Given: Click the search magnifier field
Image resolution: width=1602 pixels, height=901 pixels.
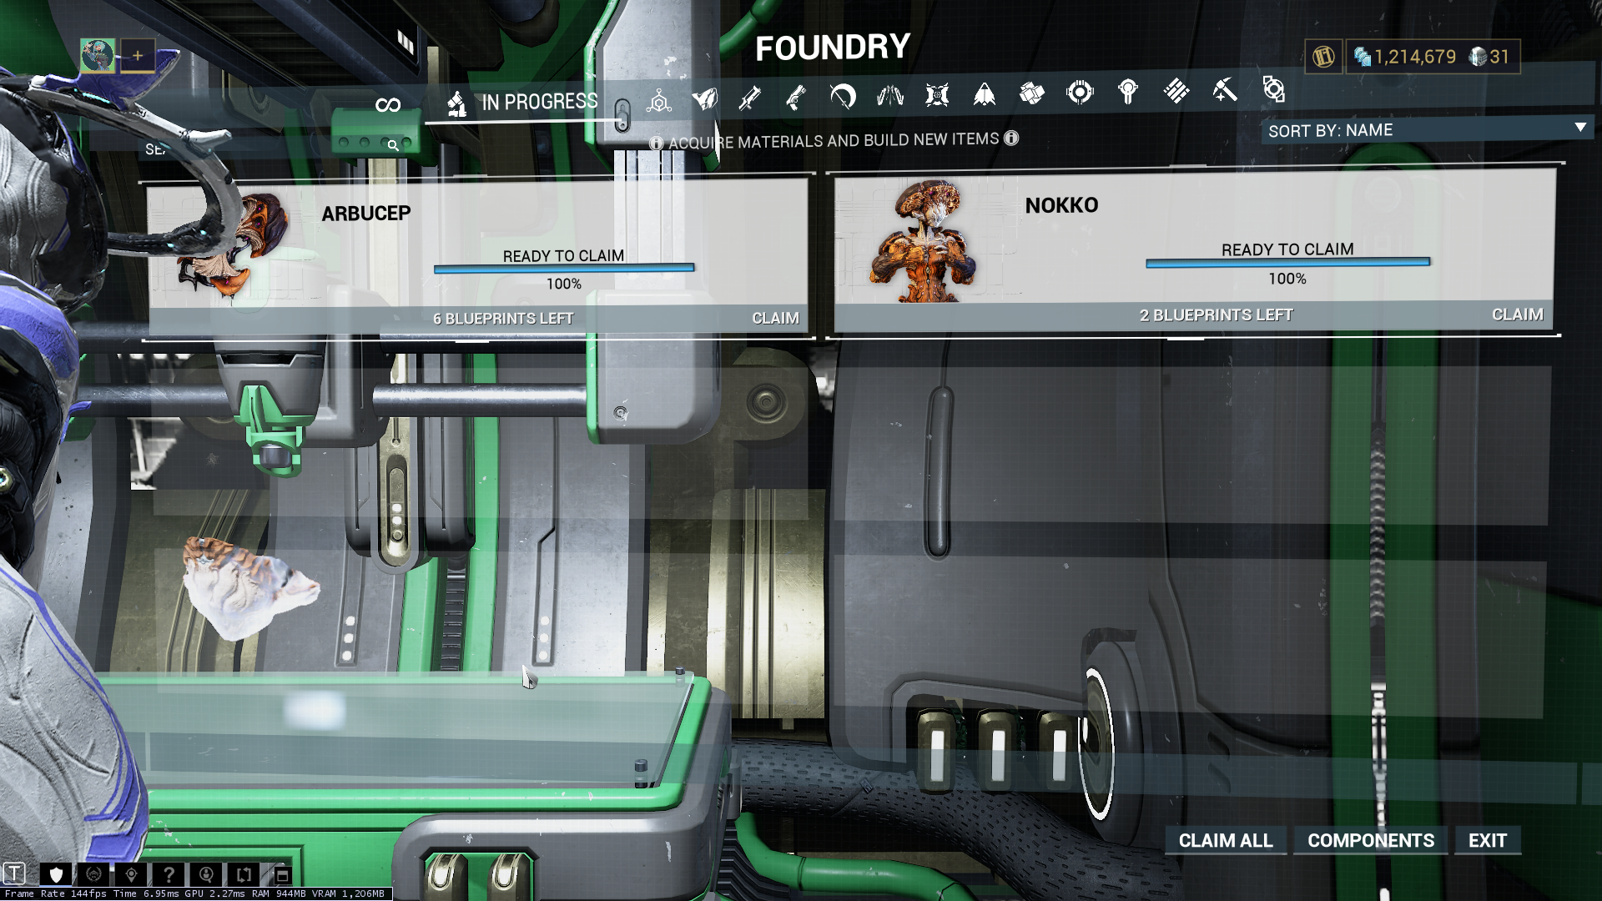Looking at the screenshot, I should (393, 145).
